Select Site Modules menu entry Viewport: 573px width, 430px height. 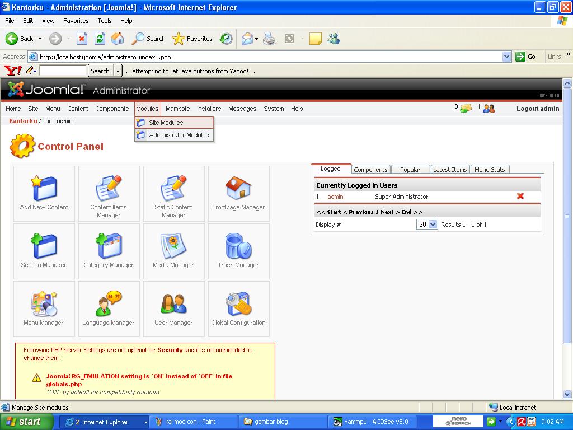174,123
